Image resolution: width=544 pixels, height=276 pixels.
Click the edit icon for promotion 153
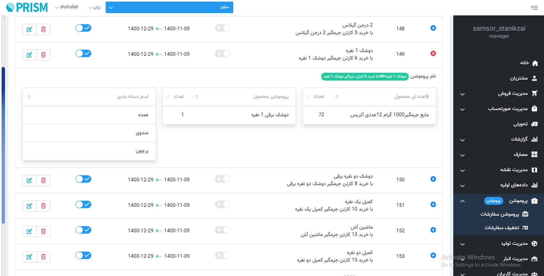tap(29, 257)
